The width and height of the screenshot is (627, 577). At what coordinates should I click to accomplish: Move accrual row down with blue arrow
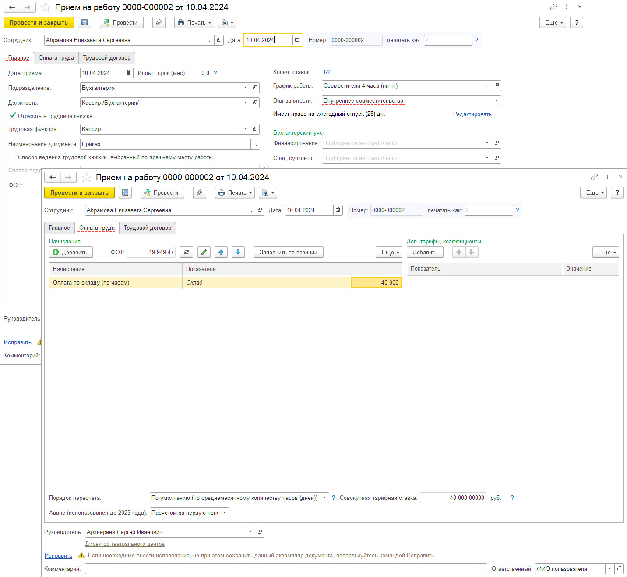point(238,252)
